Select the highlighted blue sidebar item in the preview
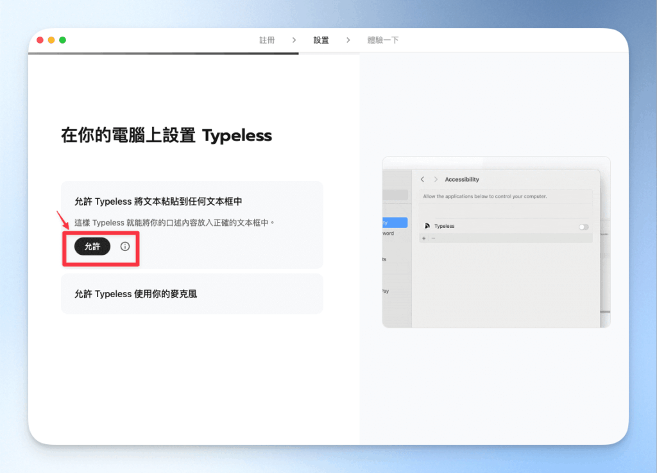 (x=393, y=223)
